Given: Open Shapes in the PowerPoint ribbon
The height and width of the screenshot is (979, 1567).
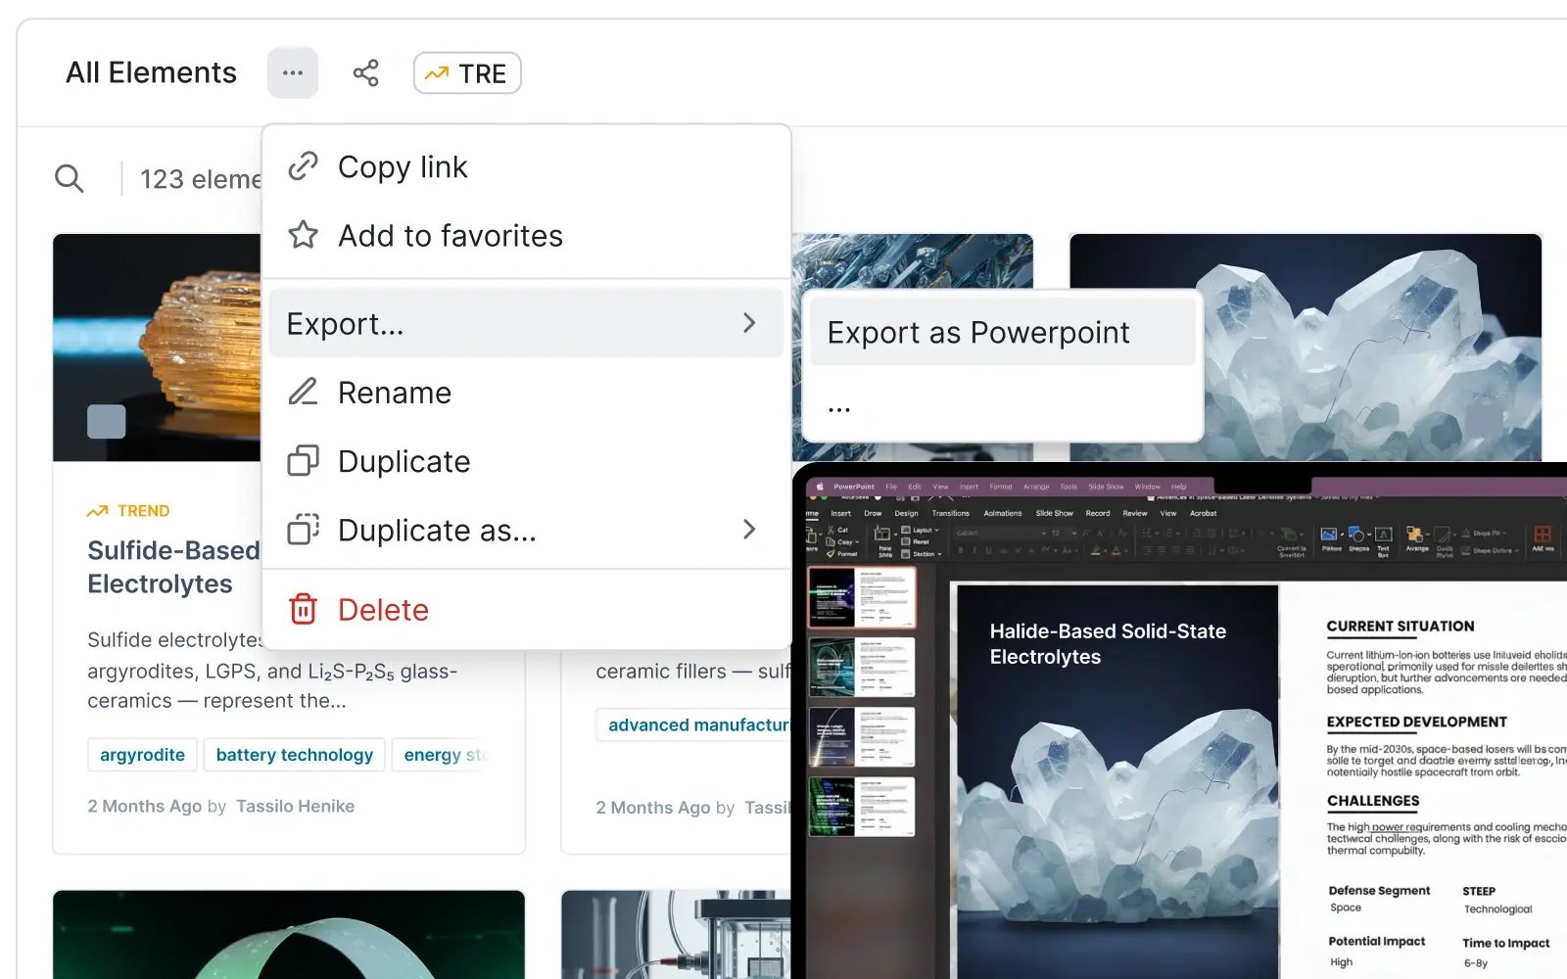Looking at the screenshot, I should (x=1358, y=538).
